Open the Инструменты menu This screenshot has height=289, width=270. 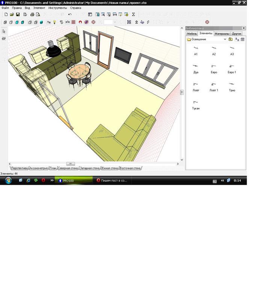tap(57, 8)
